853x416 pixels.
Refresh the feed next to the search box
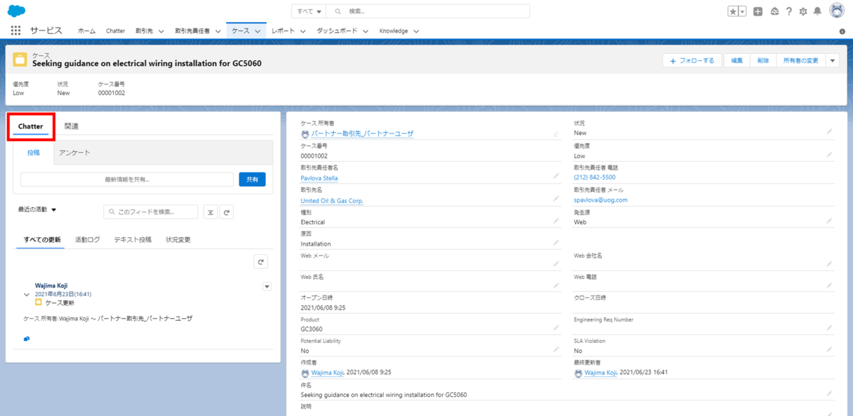227,212
